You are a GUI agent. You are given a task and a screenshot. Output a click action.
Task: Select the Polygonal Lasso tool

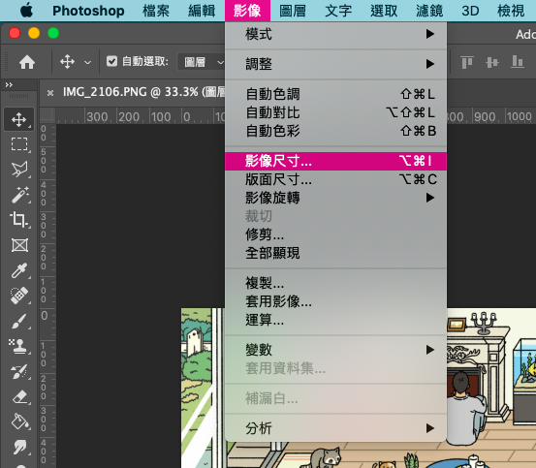pos(19,170)
